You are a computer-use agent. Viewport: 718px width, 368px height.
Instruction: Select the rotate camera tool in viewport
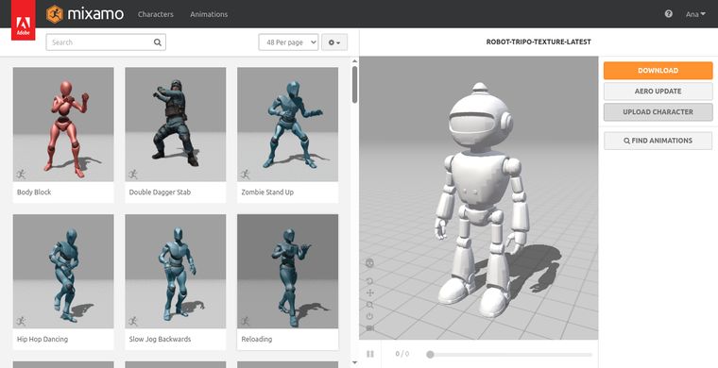[x=370, y=281]
